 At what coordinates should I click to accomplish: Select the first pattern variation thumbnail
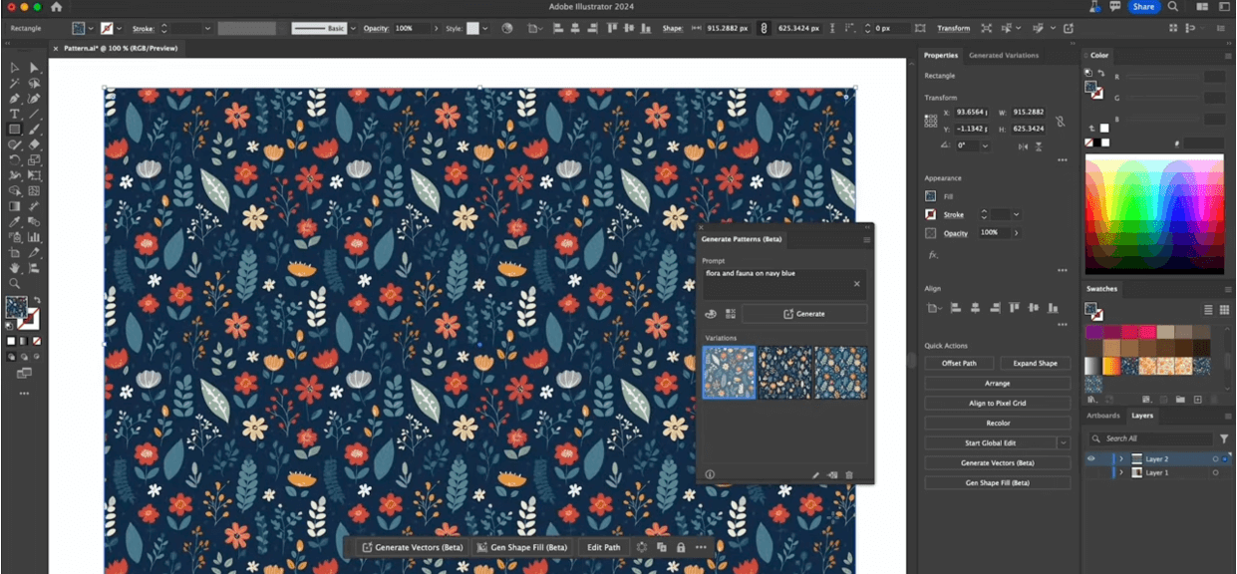point(729,372)
